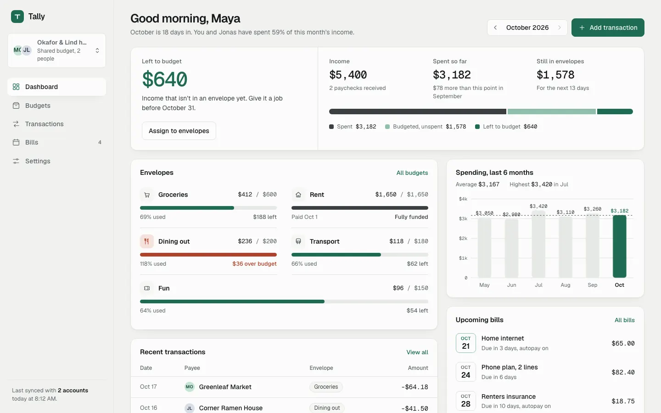
Task: Click the Groceries cart icon
Action: (146, 195)
